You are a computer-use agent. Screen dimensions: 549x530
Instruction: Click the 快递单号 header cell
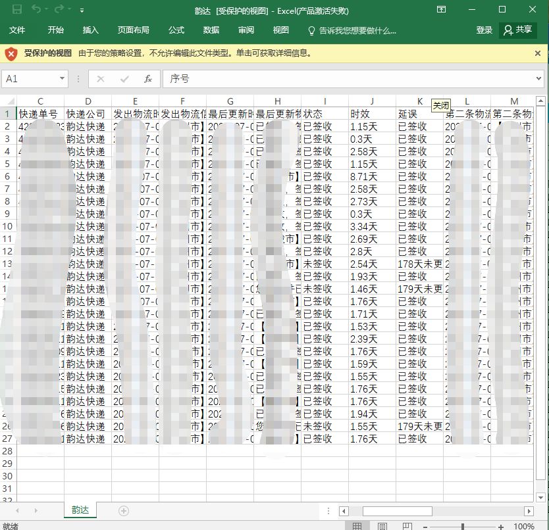[x=40, y=114]
